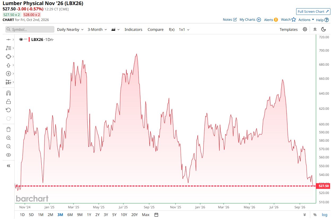
Task: Open chart settings gear
Action: point(305,29)
